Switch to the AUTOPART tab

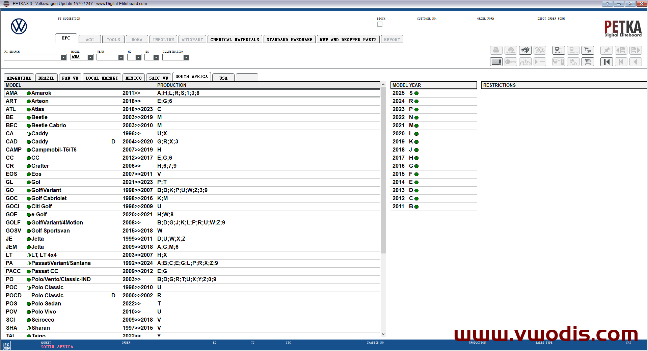[x=192, y=39]
